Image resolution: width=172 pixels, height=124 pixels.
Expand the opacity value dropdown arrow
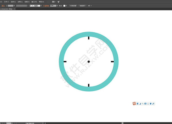click(x=57, y=6)
